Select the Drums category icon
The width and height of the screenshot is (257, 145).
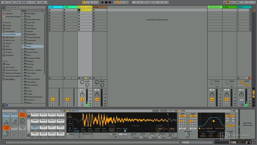[x=4, y=29]
